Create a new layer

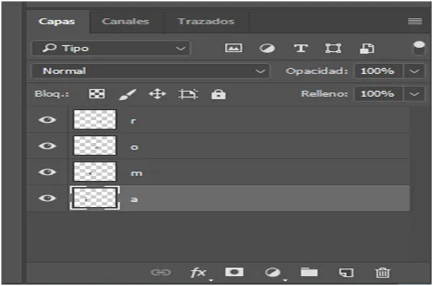pyautogui.click(x=346, y=273)
